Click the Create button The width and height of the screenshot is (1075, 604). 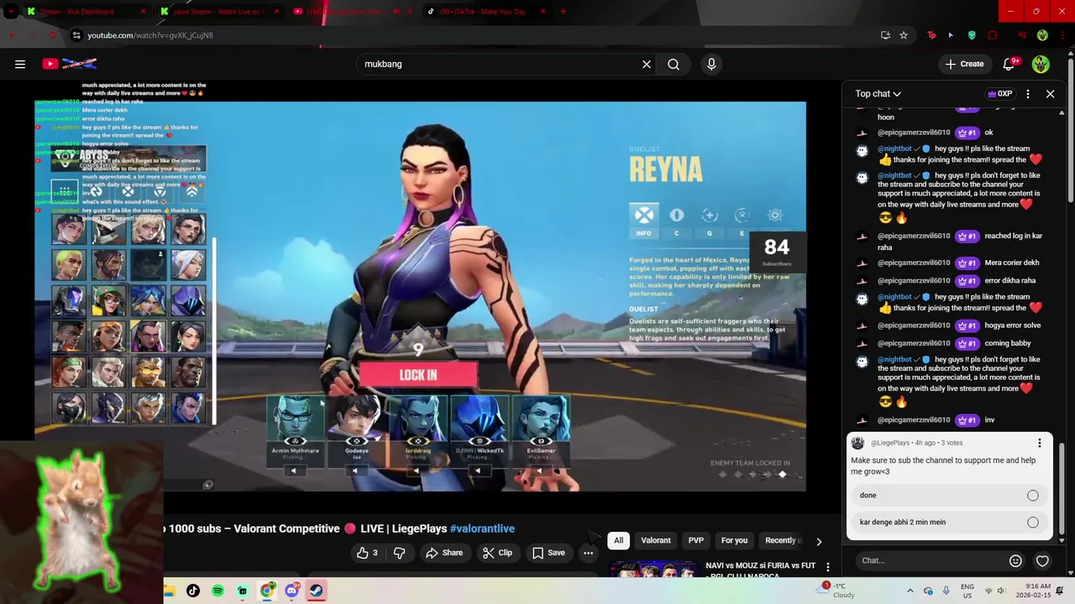click(x=964, y=64)
